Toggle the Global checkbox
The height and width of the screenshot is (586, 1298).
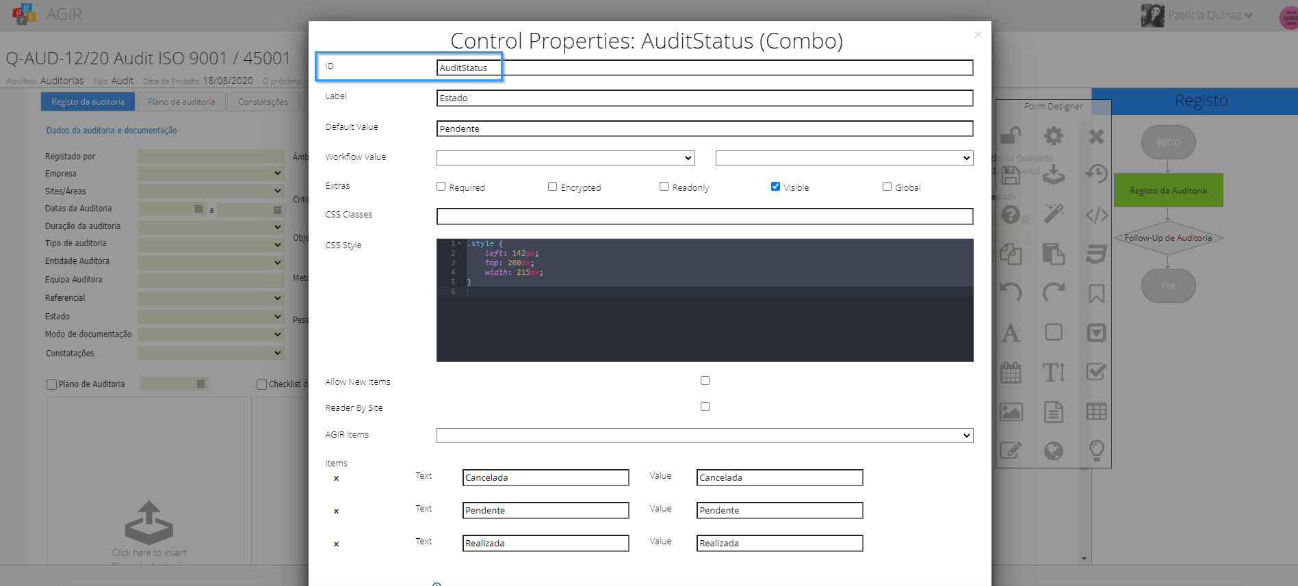tap(887, 187)
